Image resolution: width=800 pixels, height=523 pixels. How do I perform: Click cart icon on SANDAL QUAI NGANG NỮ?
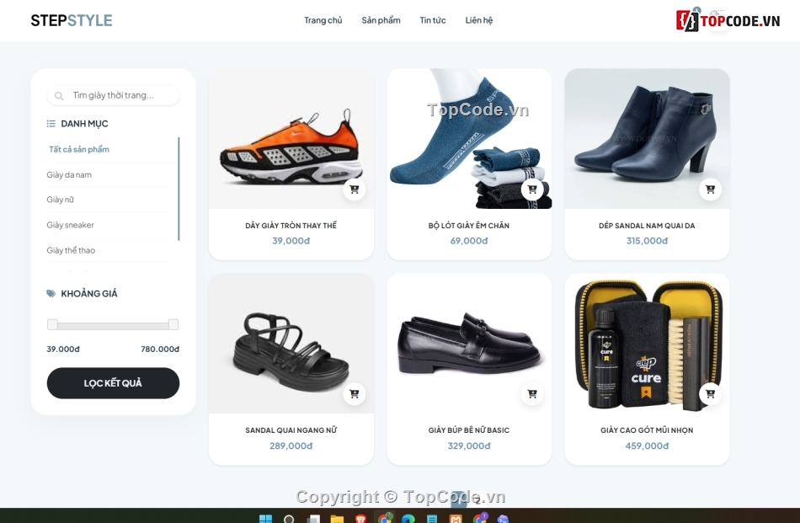[354, 394]
